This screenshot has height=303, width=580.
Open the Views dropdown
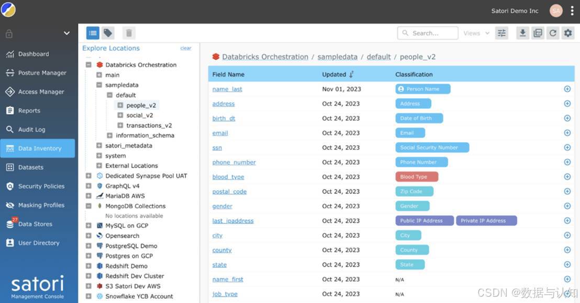click(x=476, y=33)
